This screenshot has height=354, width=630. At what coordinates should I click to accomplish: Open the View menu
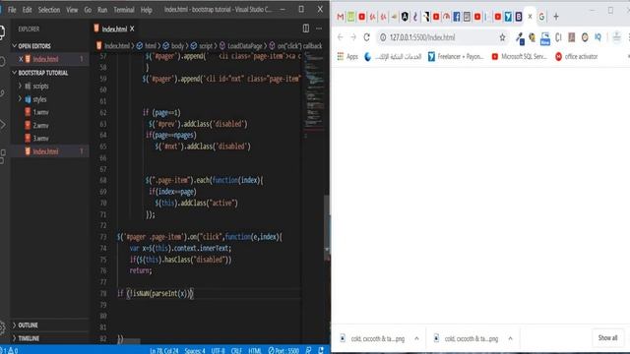pos(72,10)
